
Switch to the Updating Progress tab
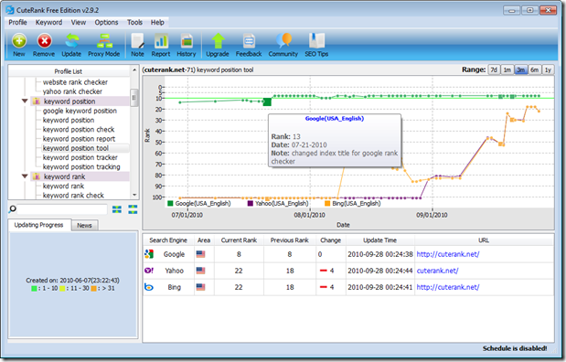pos(39,225)
